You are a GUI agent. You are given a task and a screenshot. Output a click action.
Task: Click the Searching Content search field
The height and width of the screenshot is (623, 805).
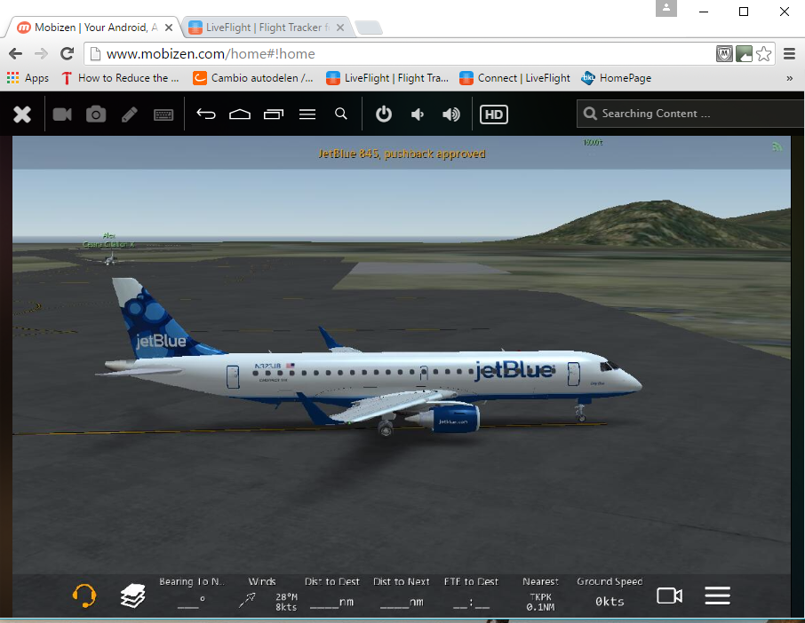click(690, 114)
